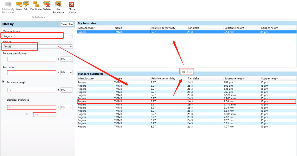Select standard substrate with 12.7 mm height
The image size is (297, 156).
(187, 120)
